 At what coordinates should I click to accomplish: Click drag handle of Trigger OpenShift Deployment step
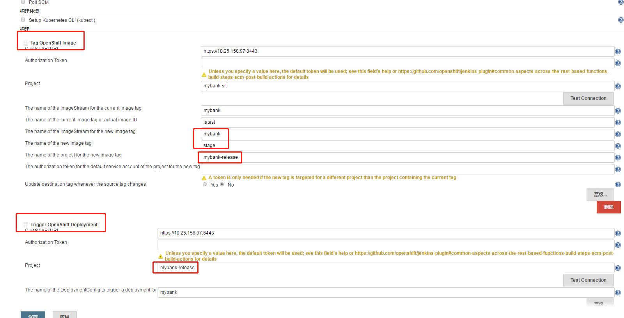click(x=26, y=225)
